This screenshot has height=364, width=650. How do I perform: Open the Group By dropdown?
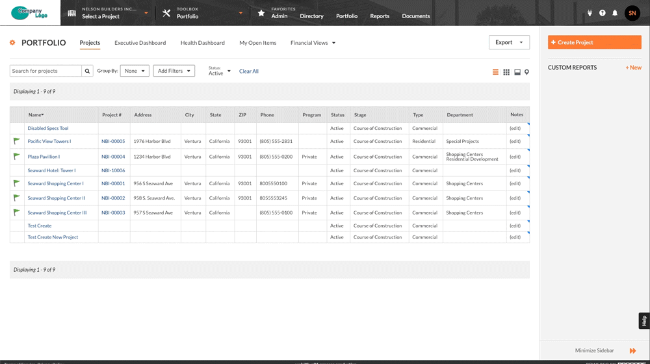click(x=135, y=71)
